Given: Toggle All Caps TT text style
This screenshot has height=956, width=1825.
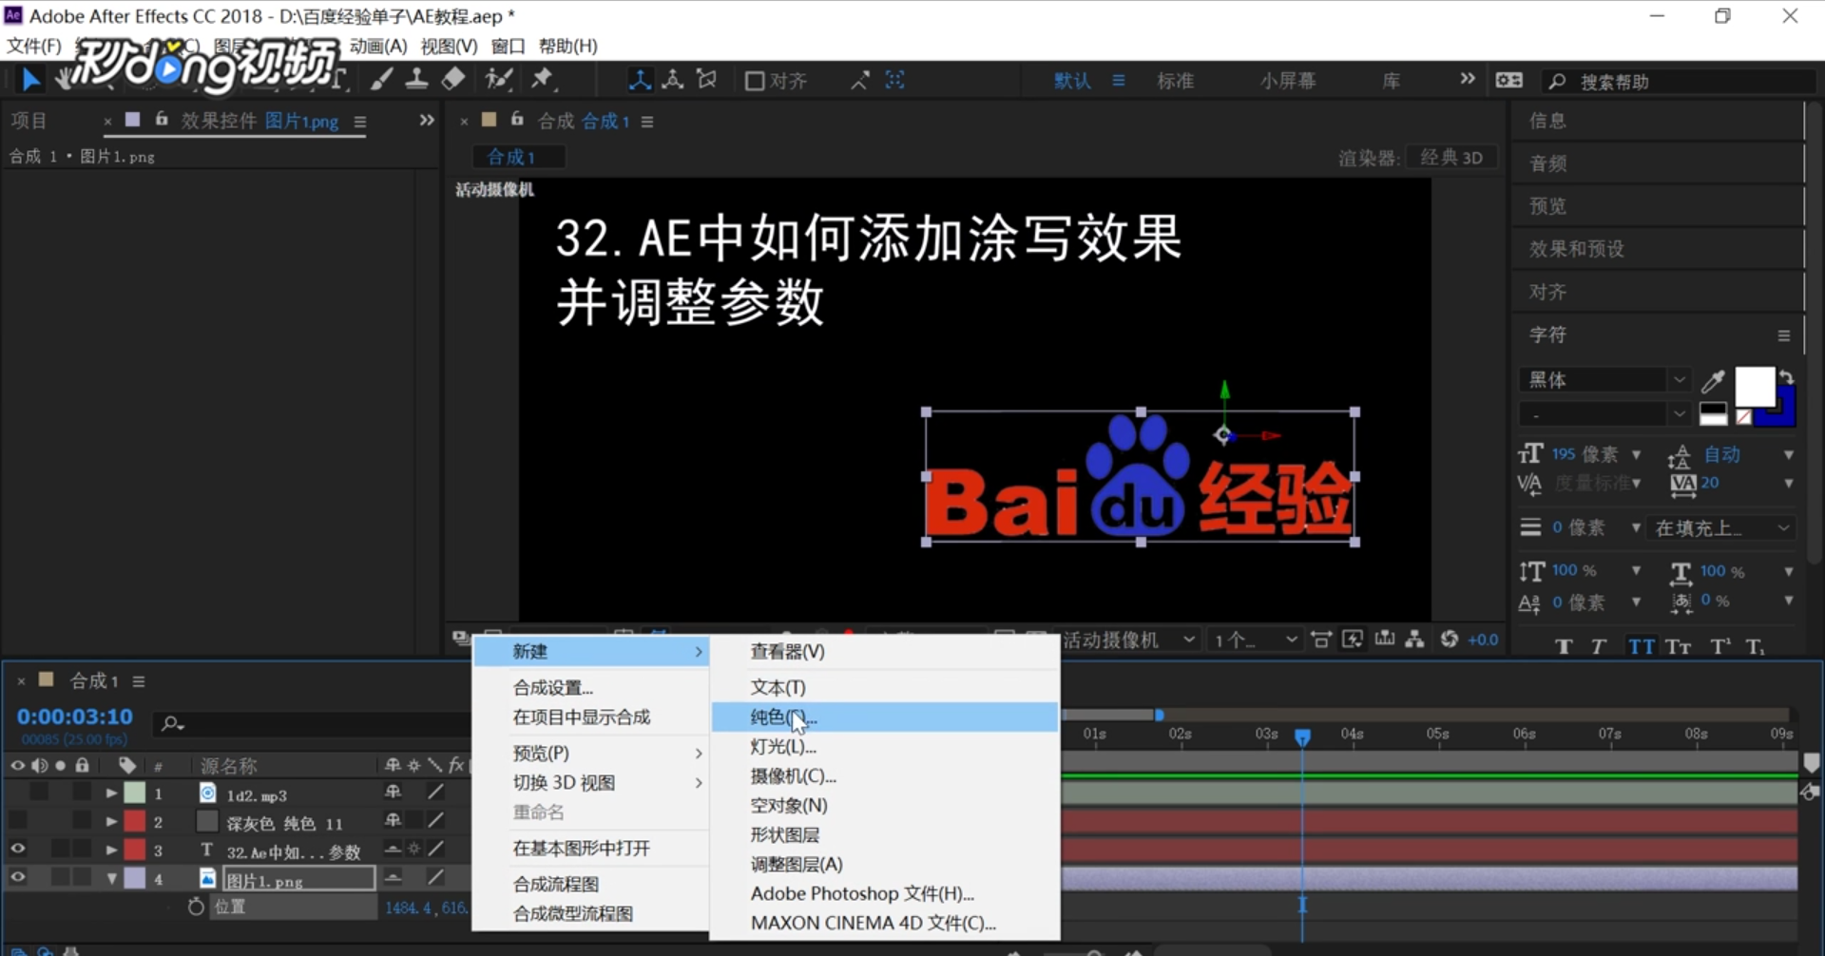Looking at the screenshot, I should coord(1642,647).
